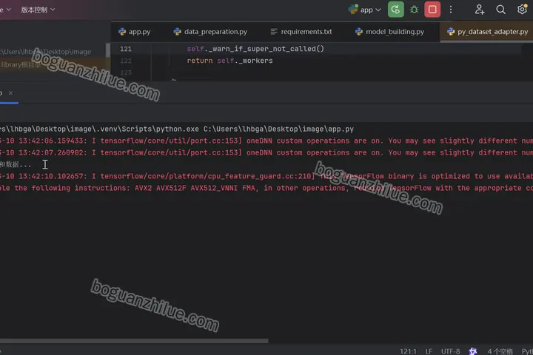The image size is (533, 355).
Task: Click line number 121 in gutter
Action: [x=126, y=49]
